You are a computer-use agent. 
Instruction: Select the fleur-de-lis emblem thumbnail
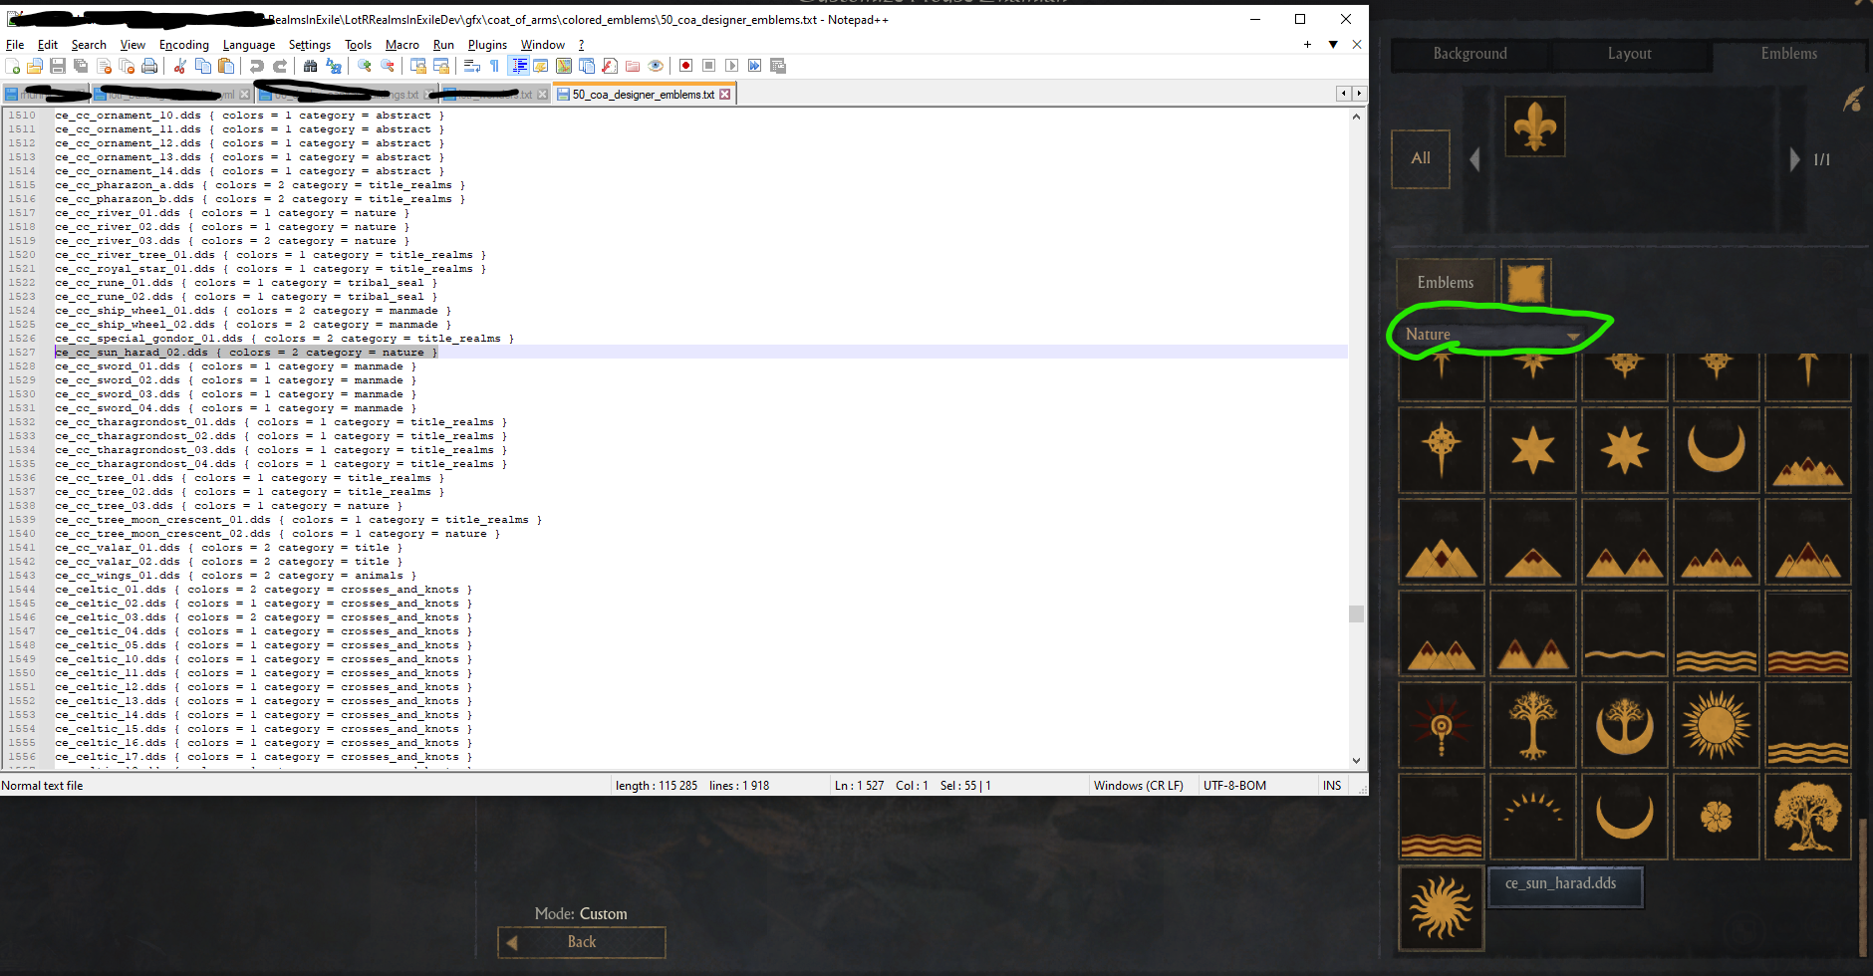tap(1534, 126)
